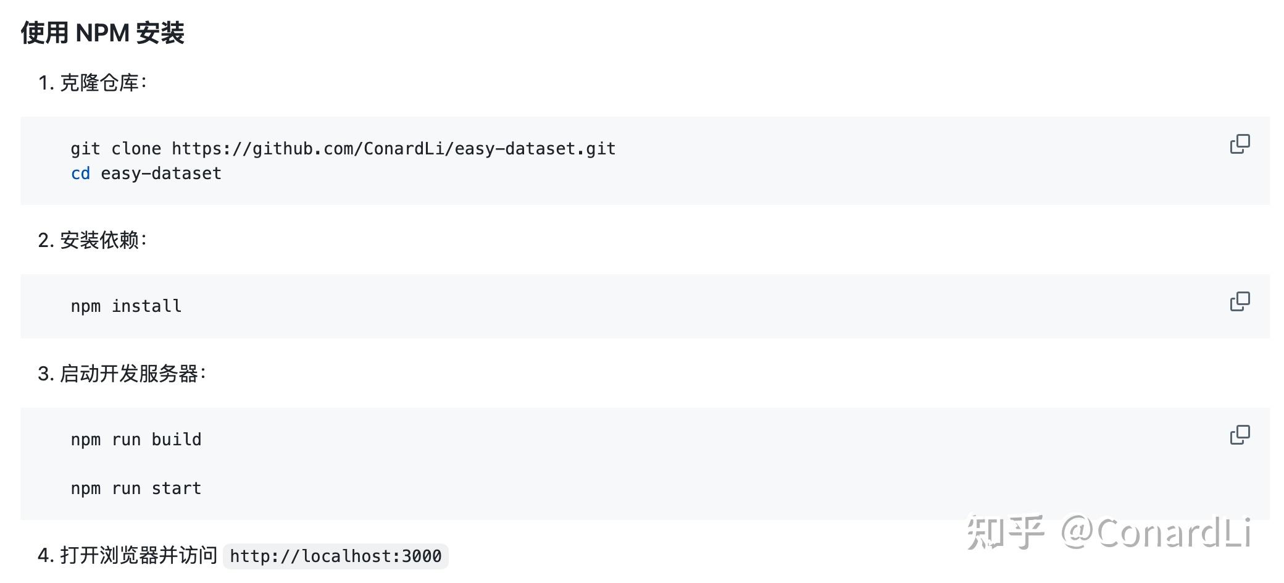The height and width of the screenshot is (583, 1284).
Task: Click the blue cd keyword
Action: [x=80, y=174]
